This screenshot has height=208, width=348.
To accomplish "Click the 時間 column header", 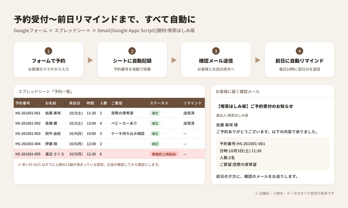I will click(90, 103).
